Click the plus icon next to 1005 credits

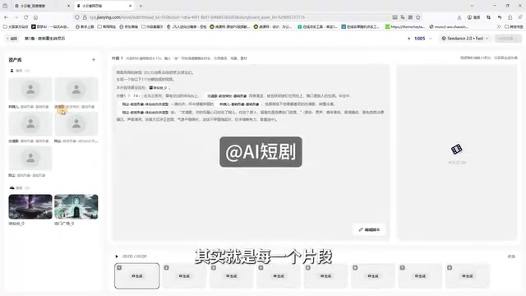[408, 39]
